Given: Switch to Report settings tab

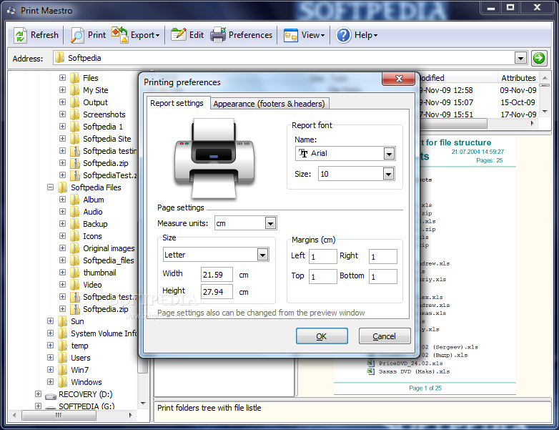Looking at the screenshot, I should point(177,103).
